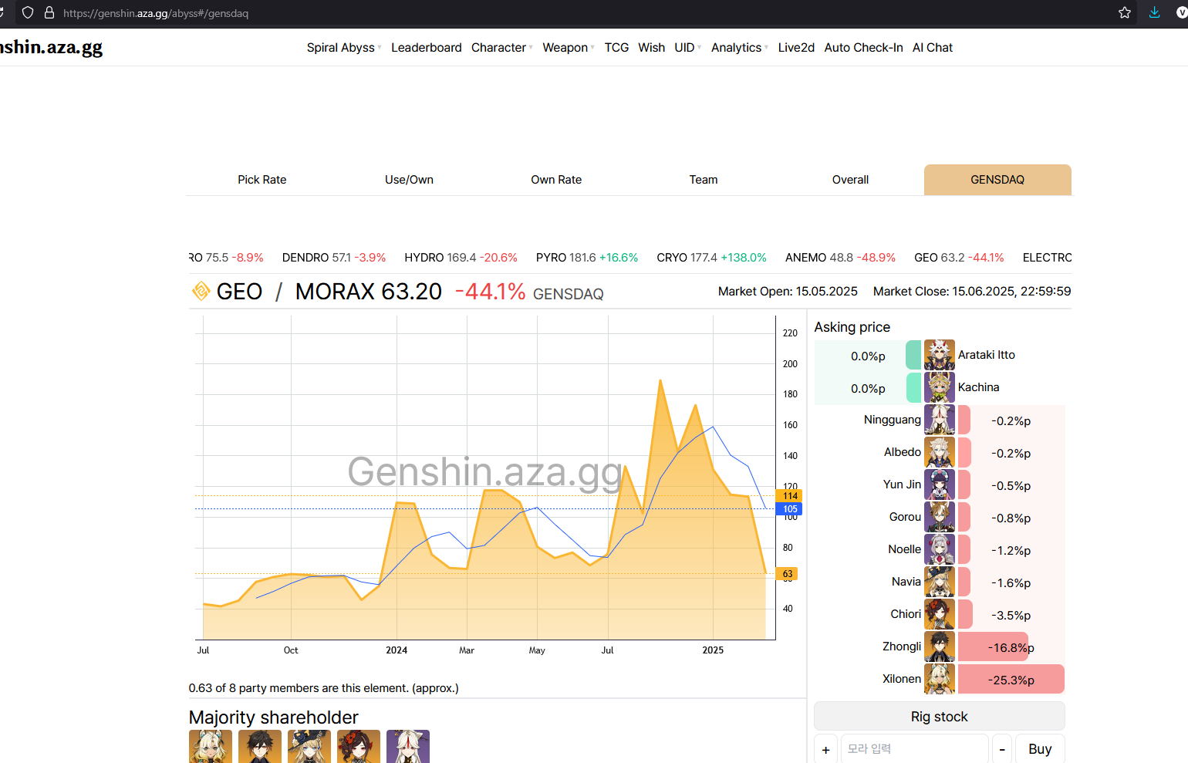Open the Leaderboard page
The height and width of the screenshot is (763, 1188).
pos(427,47)
